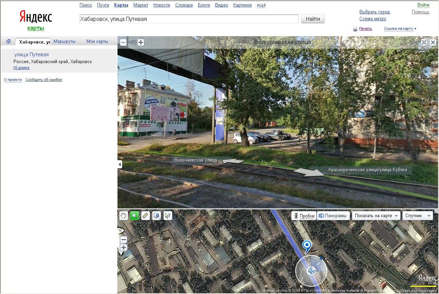This screenshot has width=439, height=294.
Task: Open the Показать на карте dropdown
Action: pos(376,216)
